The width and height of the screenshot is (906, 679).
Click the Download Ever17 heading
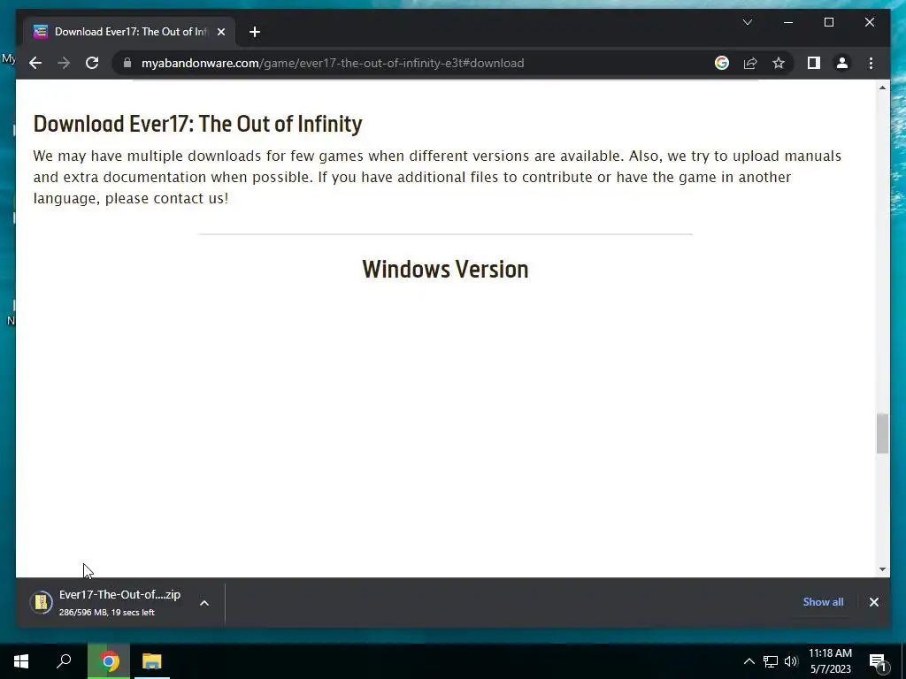coord(197,124)
